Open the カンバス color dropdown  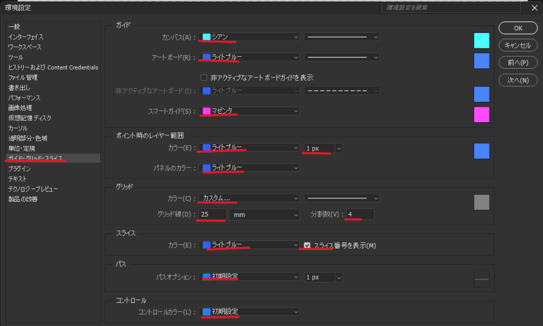click(249, 37)
